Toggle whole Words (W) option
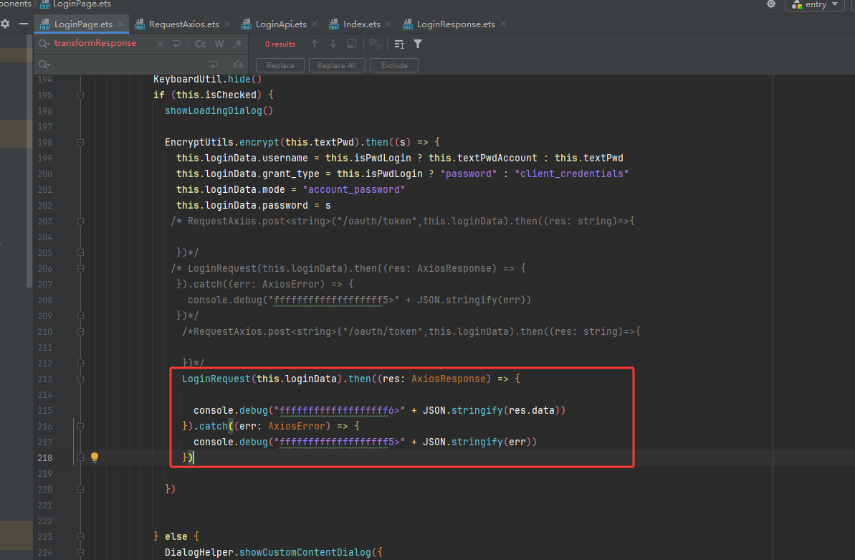Image resolution: width=855 pixels, height=560 pixels. [219, 44]
